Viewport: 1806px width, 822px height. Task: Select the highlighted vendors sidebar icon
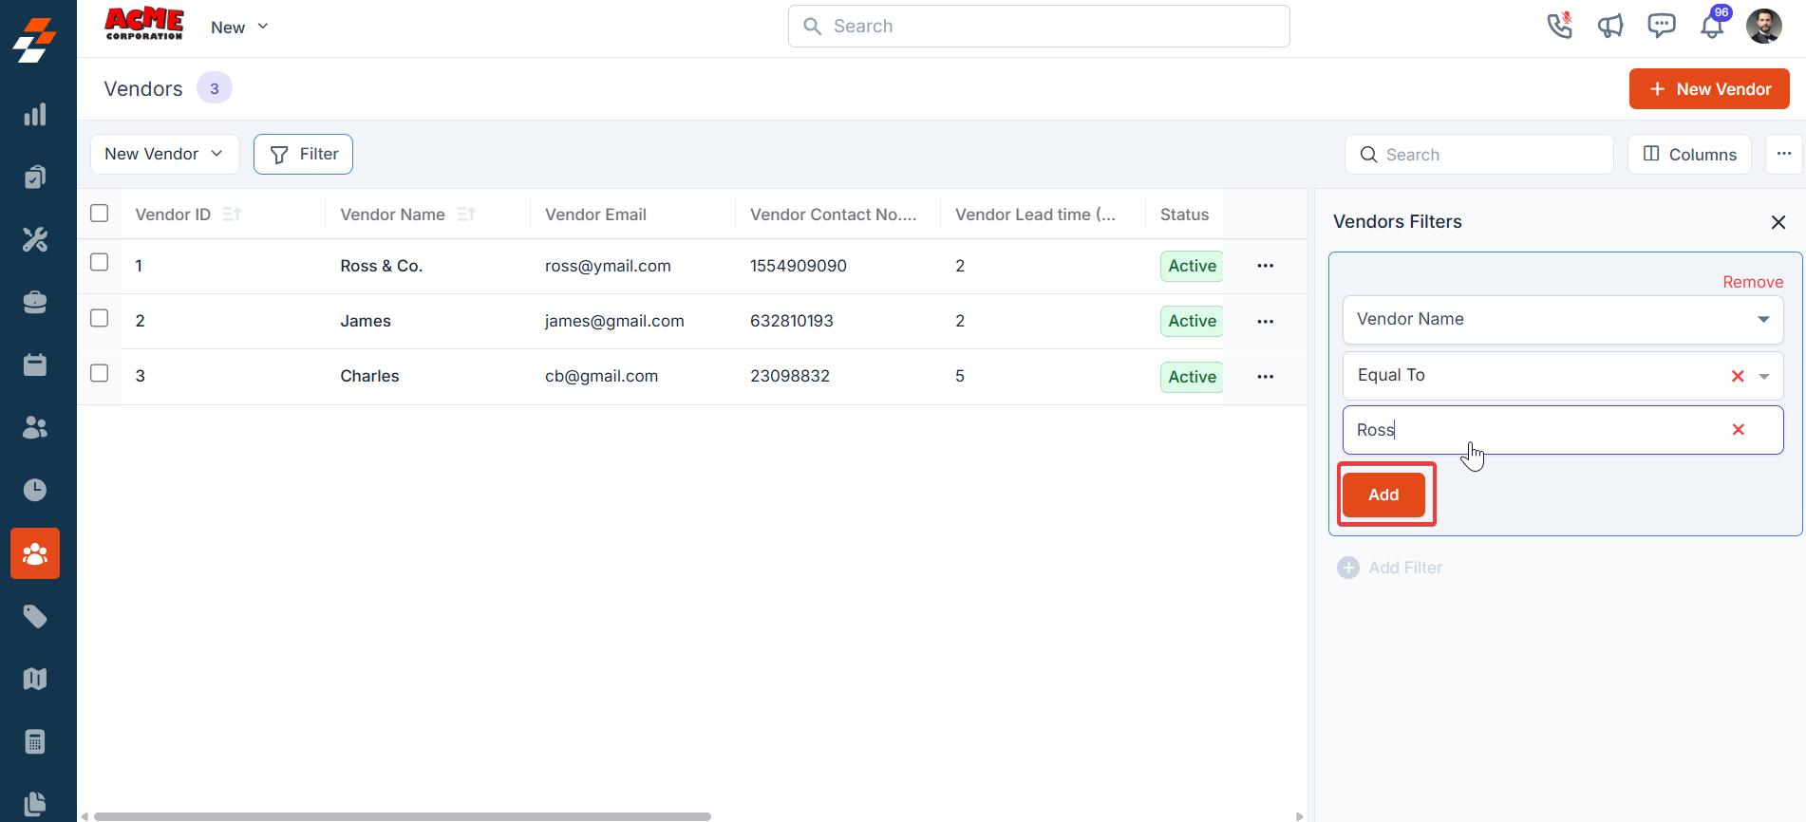point(35,553)
